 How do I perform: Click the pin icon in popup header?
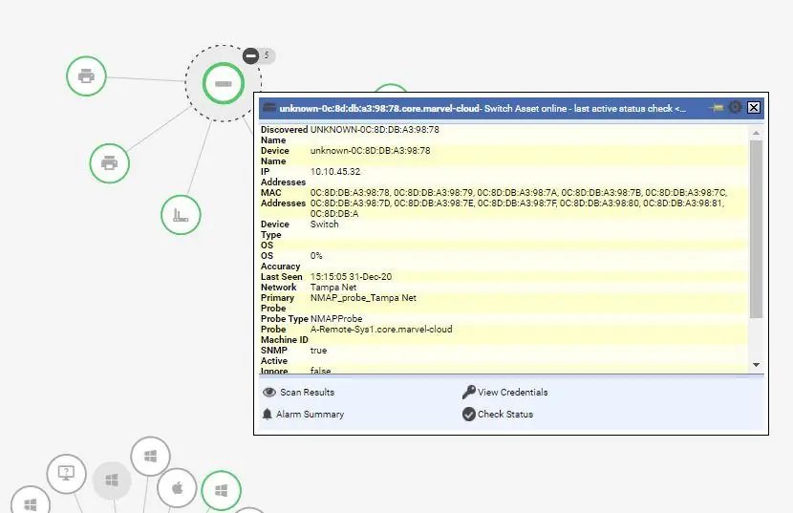click(717, 108)
